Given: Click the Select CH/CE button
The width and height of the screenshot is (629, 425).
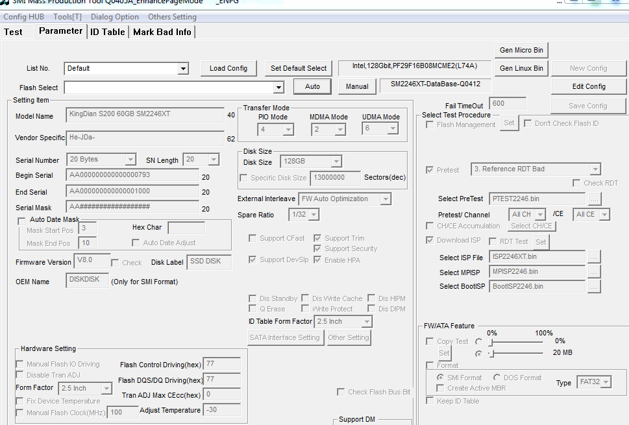Looking at the screenshot, I should click(532, 226).
